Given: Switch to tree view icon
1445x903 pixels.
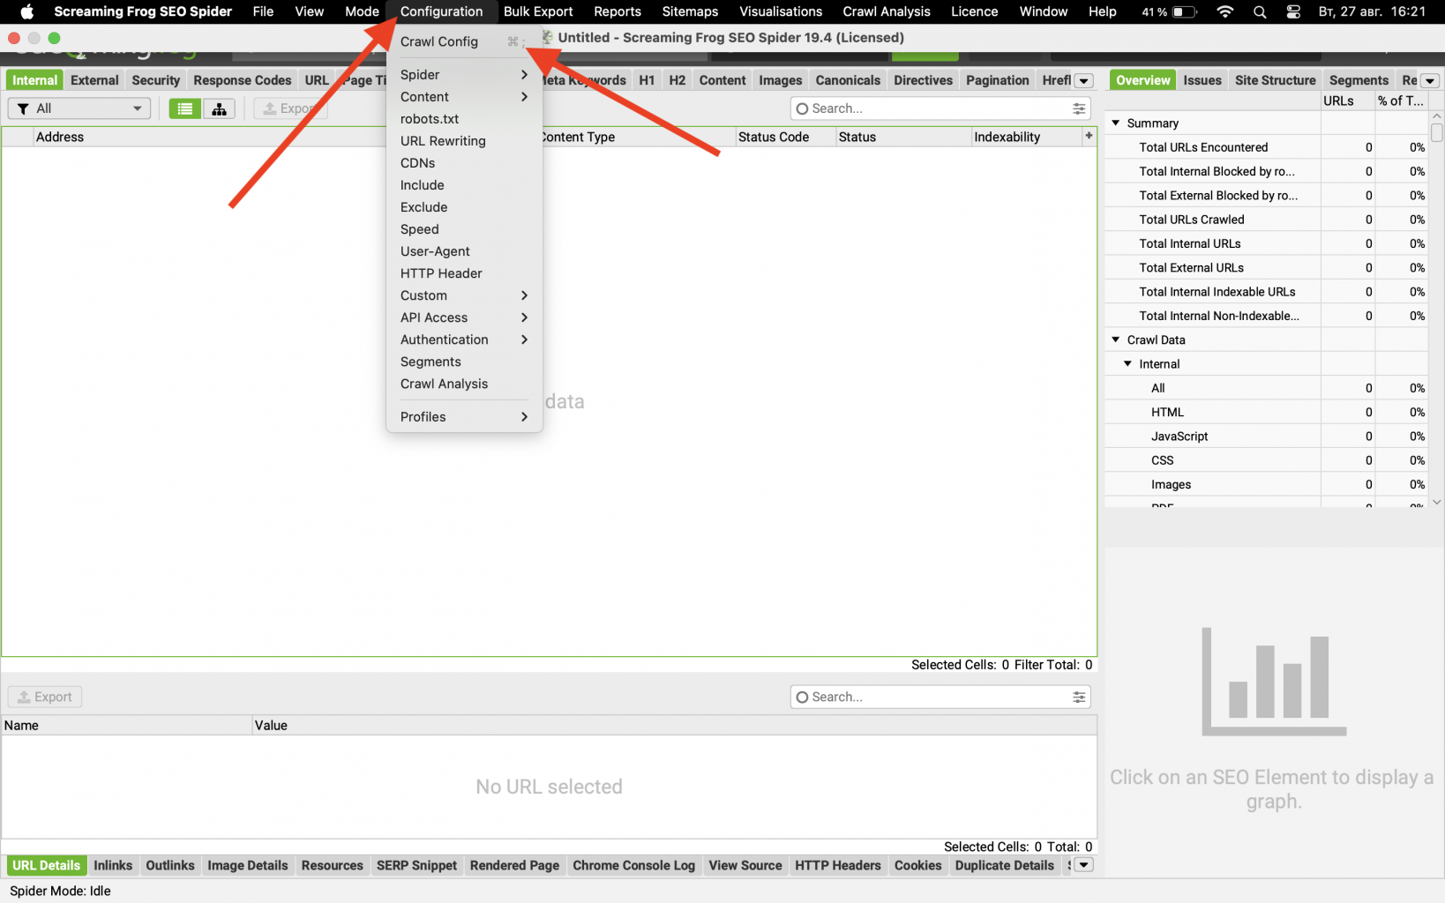Looking at the screenshot, I should coord(219,108).
